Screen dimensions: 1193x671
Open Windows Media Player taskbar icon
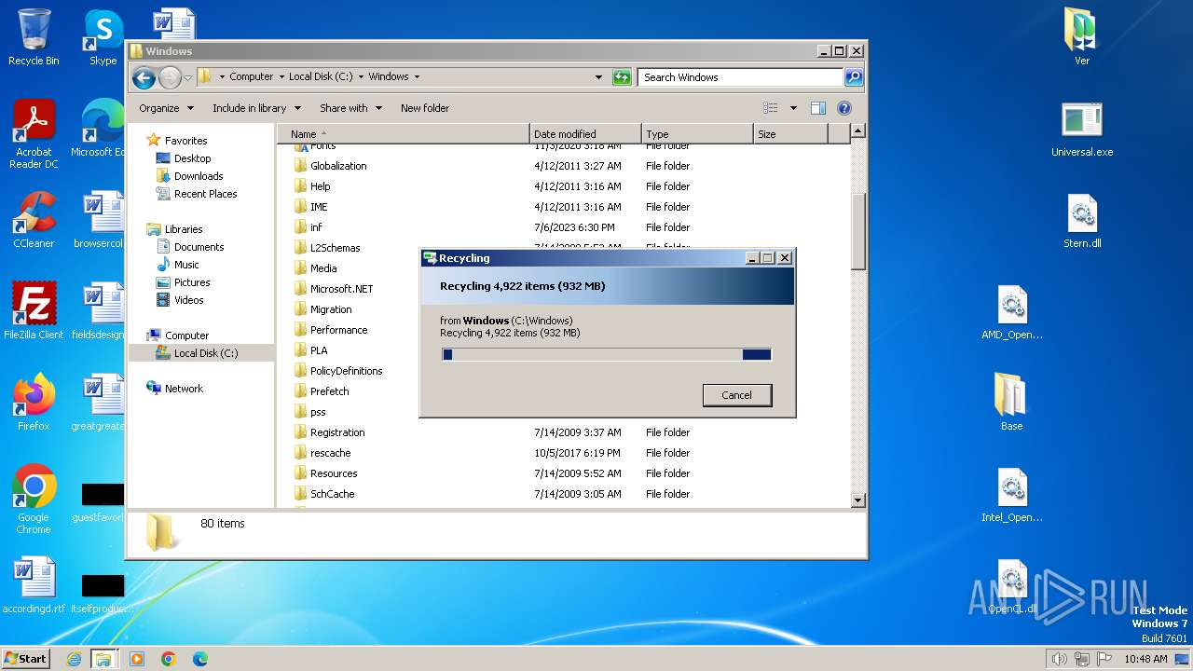(x=137, y=659)
